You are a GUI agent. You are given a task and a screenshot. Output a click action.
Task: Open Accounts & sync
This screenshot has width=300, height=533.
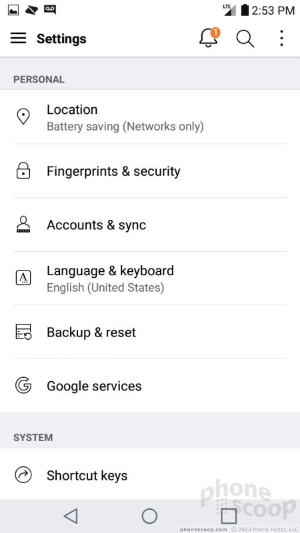[150, 225]
